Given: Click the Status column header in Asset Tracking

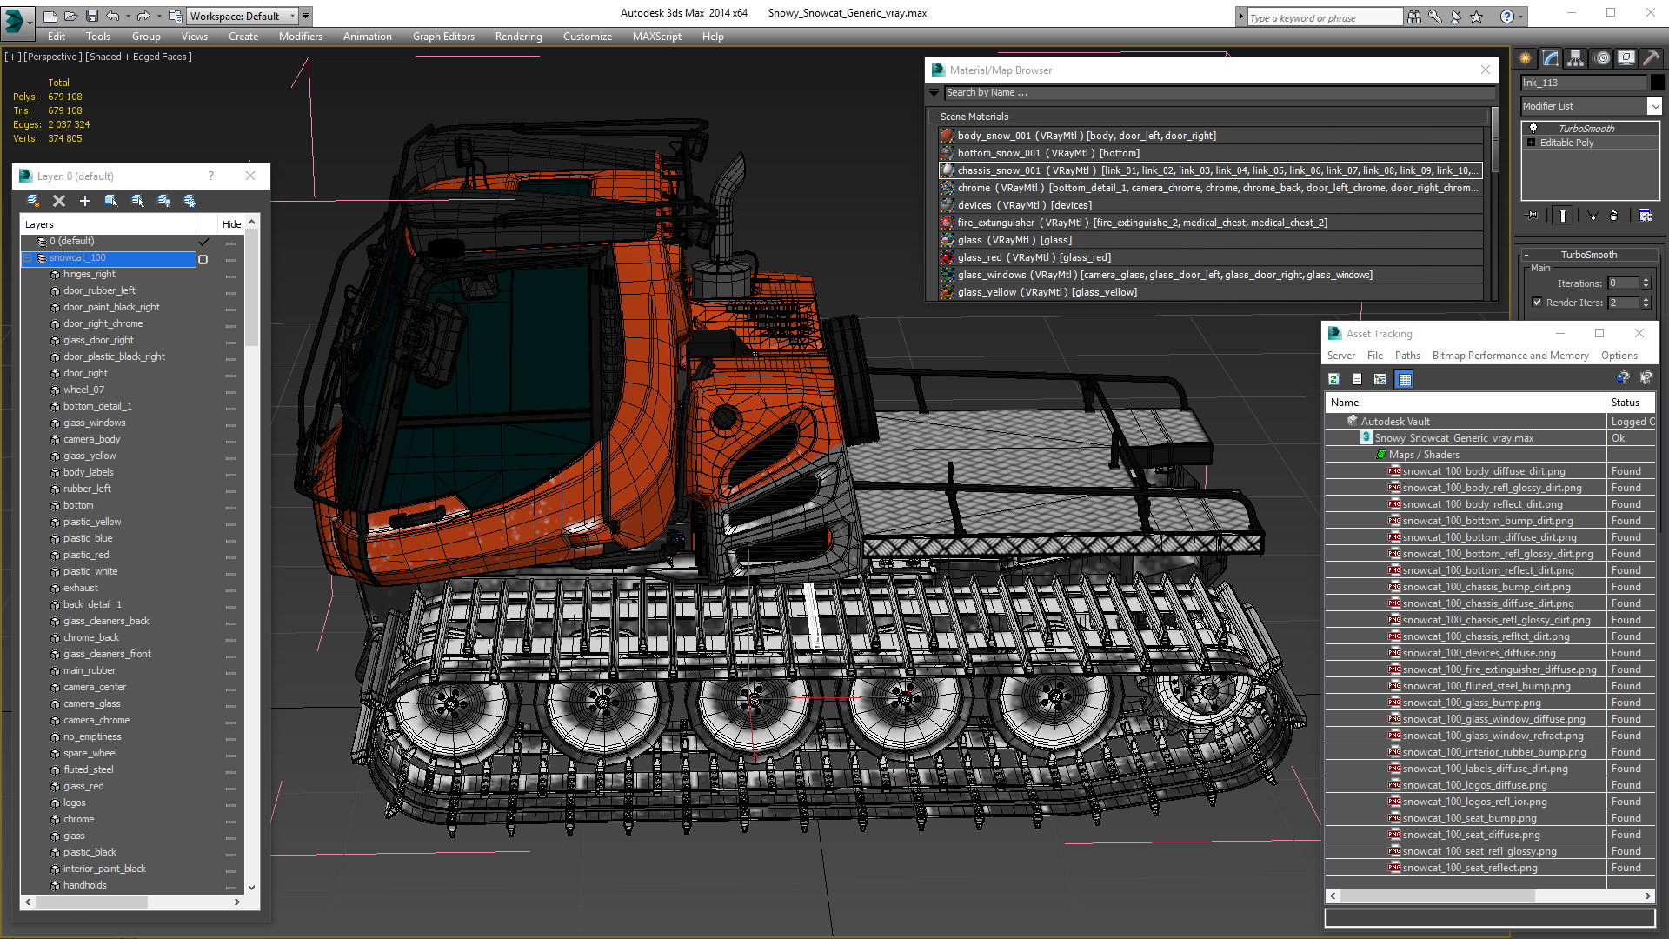Looking at the screenshot, I should point(1631,403).
